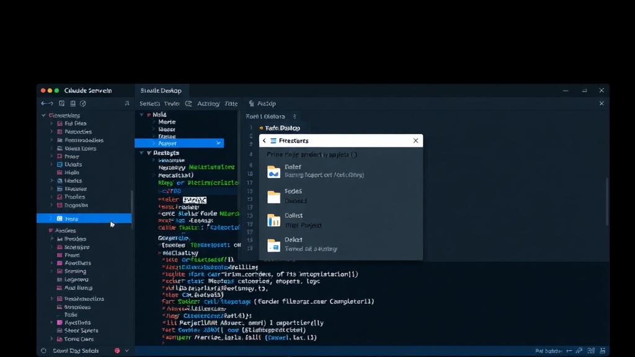
Task: Click the back-forward arrows in the sidebar toolbar
Action: tap(47, 104)
